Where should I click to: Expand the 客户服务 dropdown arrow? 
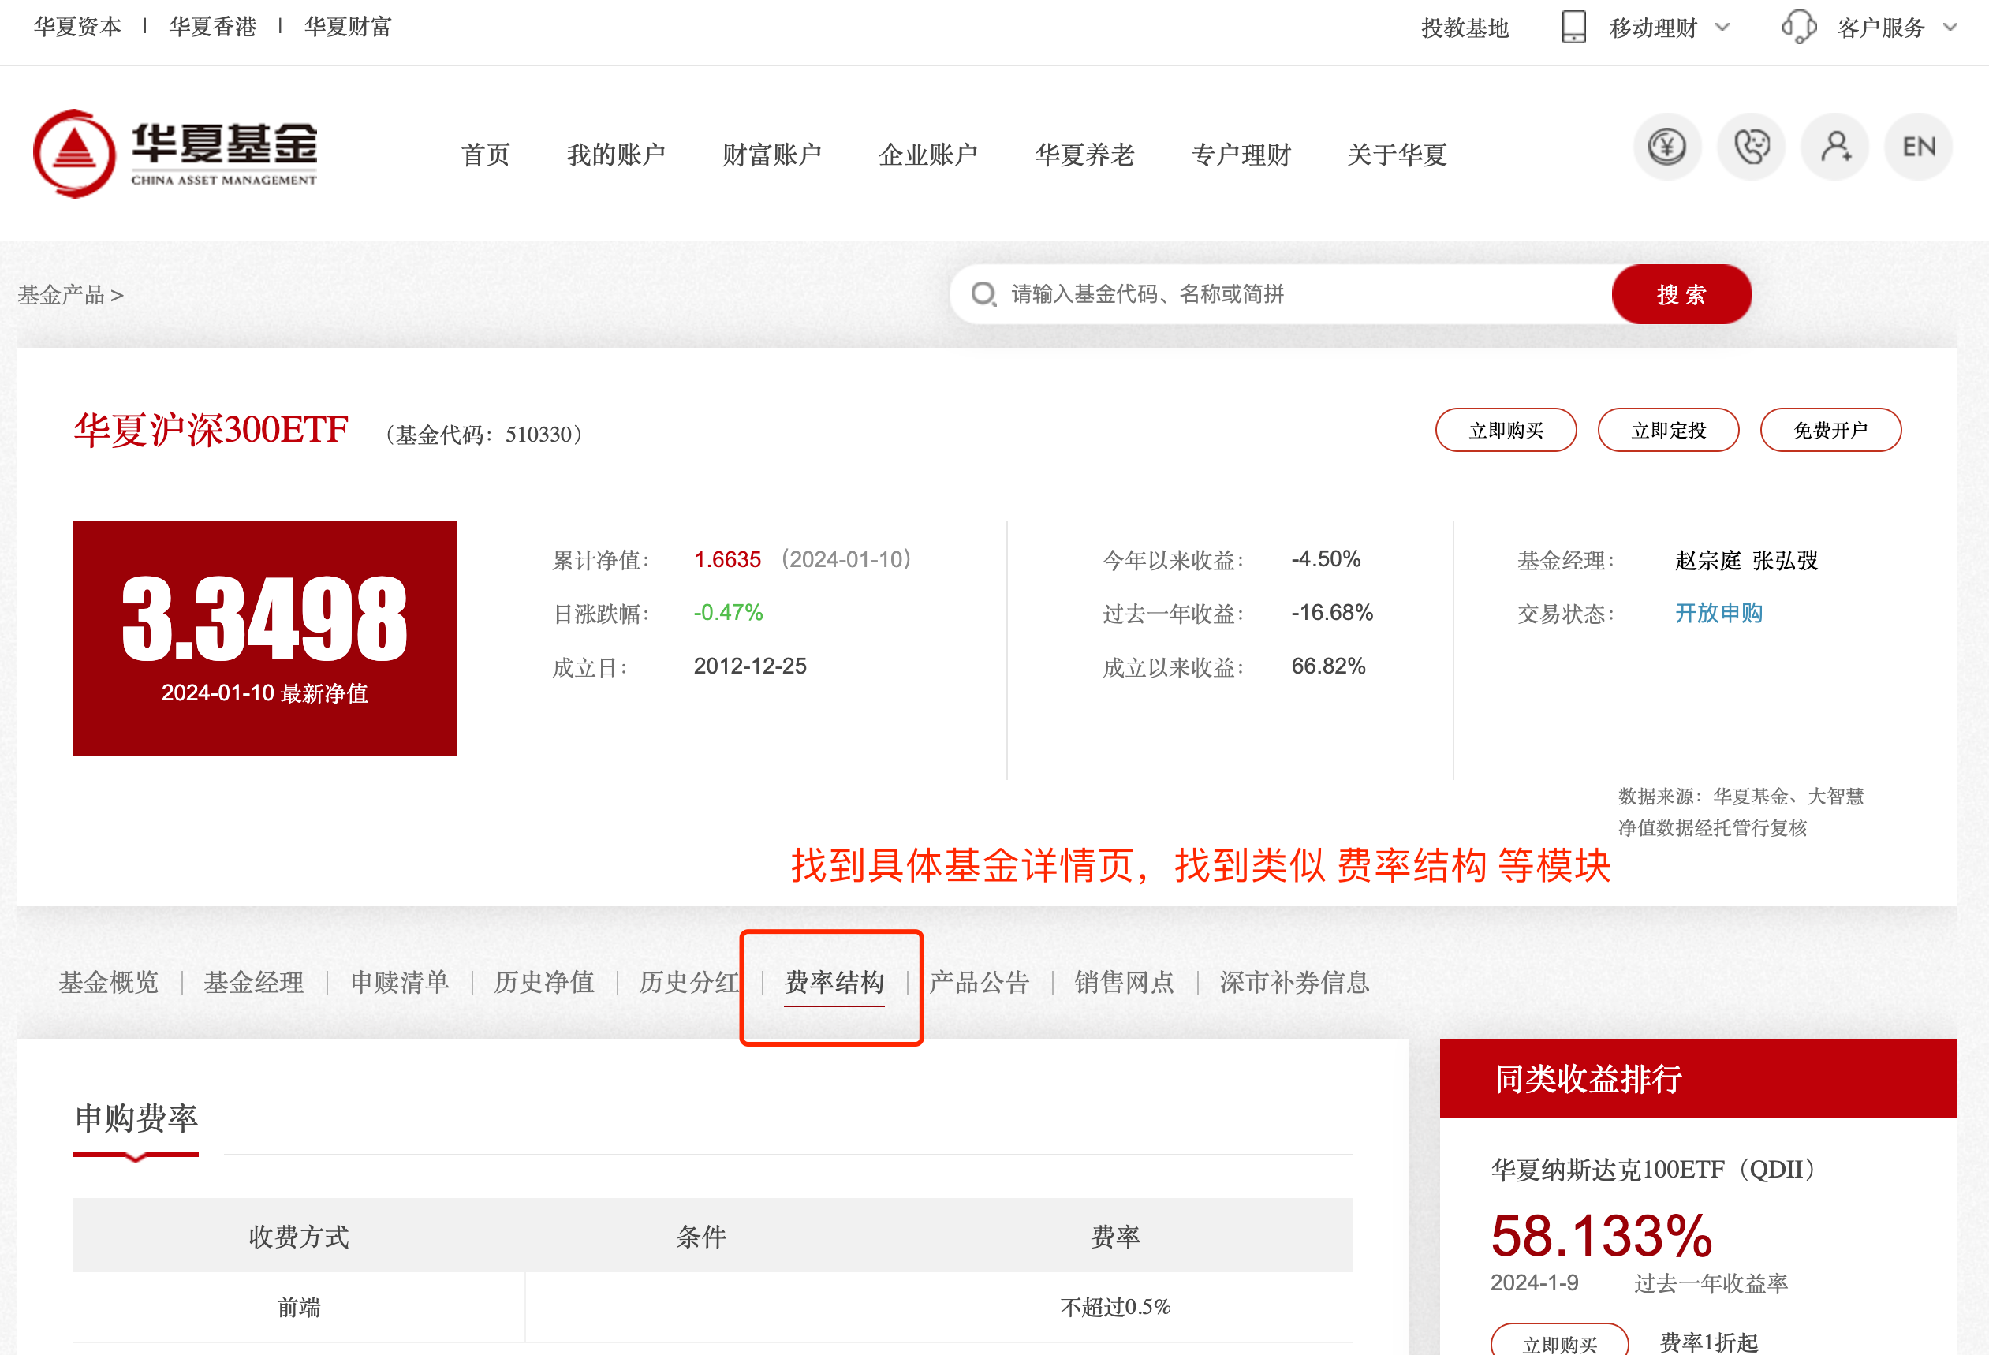click(x=1950, y=28)
